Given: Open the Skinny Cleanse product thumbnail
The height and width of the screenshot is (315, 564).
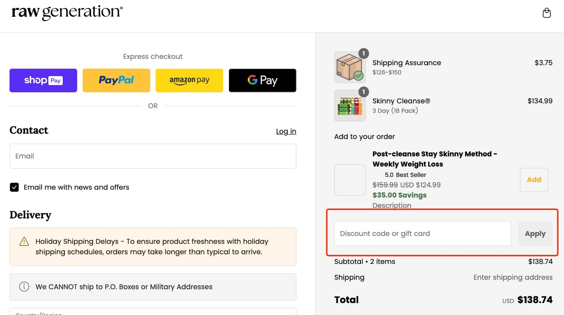Looking at the screenshot, I should (x=350, y=105).
